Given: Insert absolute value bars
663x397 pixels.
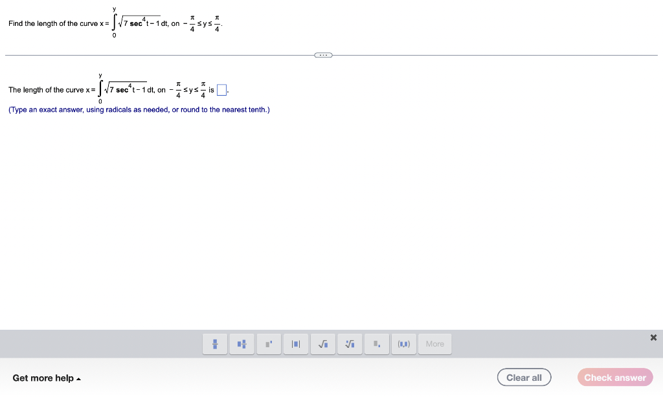Looking at the screenshot, I should 296,343.
